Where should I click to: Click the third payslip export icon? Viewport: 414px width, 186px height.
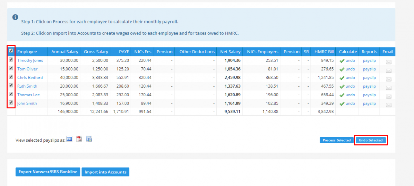[89, 139]
